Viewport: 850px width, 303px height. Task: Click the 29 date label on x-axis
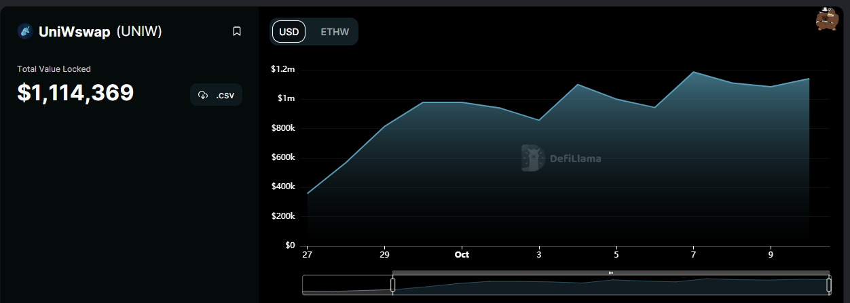(385, 256)
